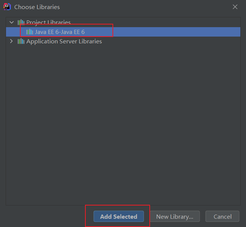Select the Application Server Libraries label
Screen dimensions: 246x227
pos(64,41)
